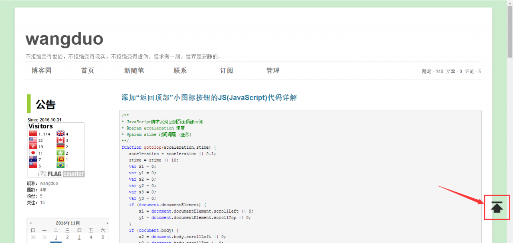Click the FLAG counter logo

tap(61, 174)
